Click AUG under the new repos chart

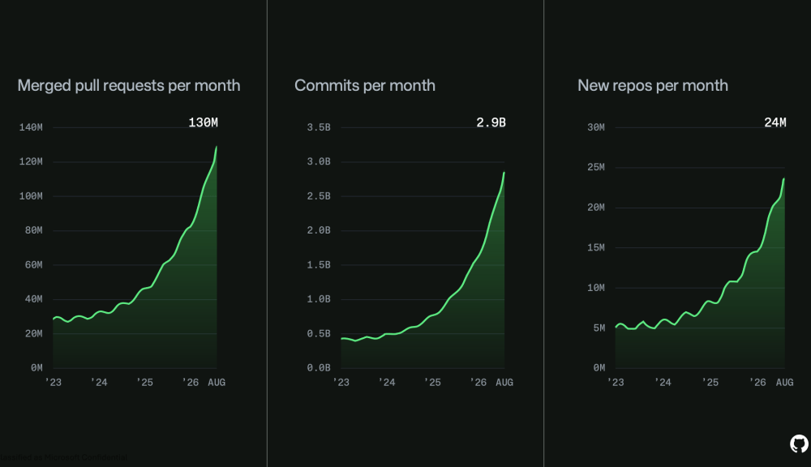784,382
